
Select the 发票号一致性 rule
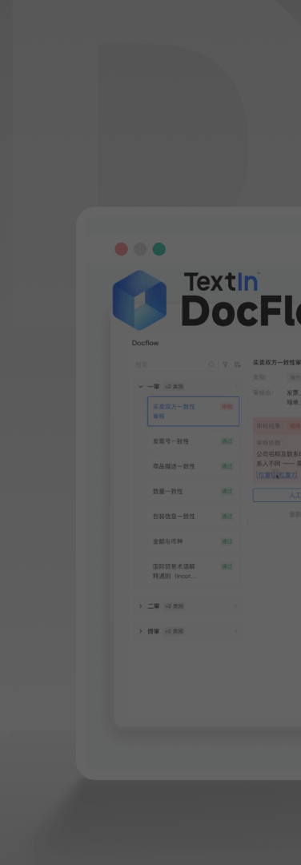coord(193,441)
